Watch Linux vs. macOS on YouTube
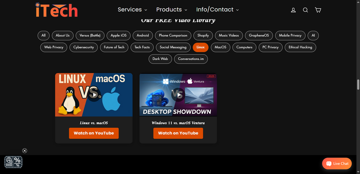Viewport: 360px width, 174px height. [x=94, y=133]
